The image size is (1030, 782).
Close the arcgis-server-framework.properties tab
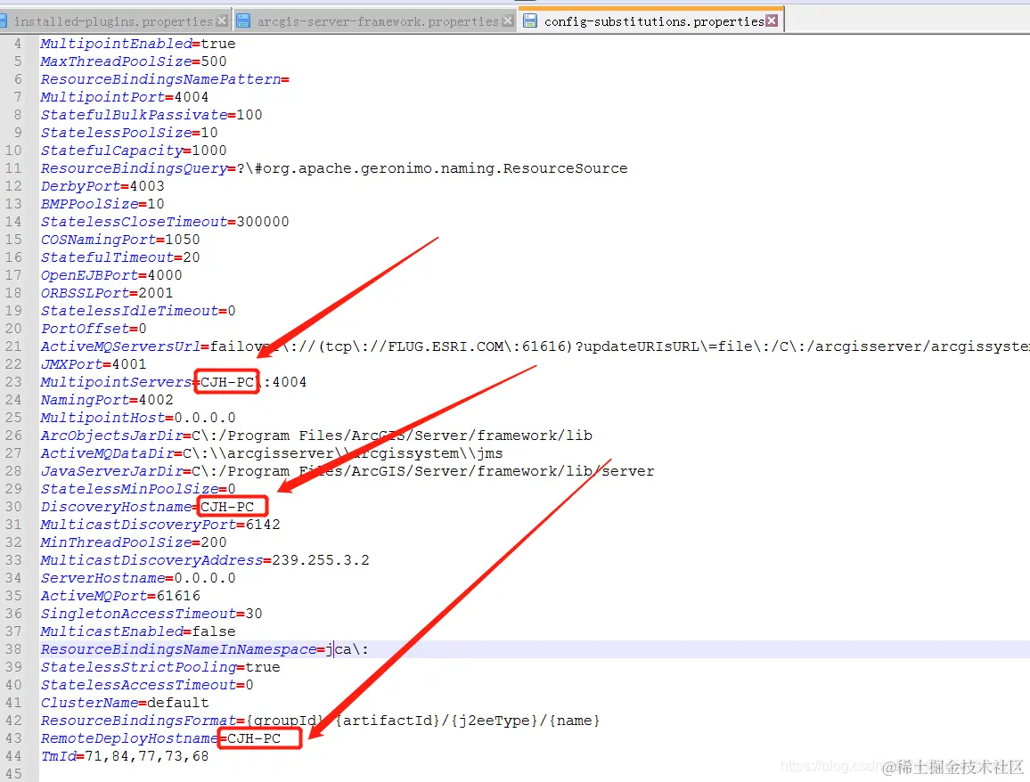click(508, 21)
